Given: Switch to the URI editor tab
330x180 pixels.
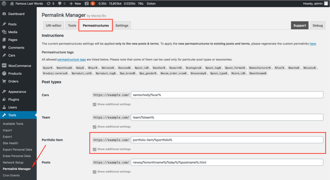Looking at the screenshot, I should pyautogui.click(x=53, y=25).
